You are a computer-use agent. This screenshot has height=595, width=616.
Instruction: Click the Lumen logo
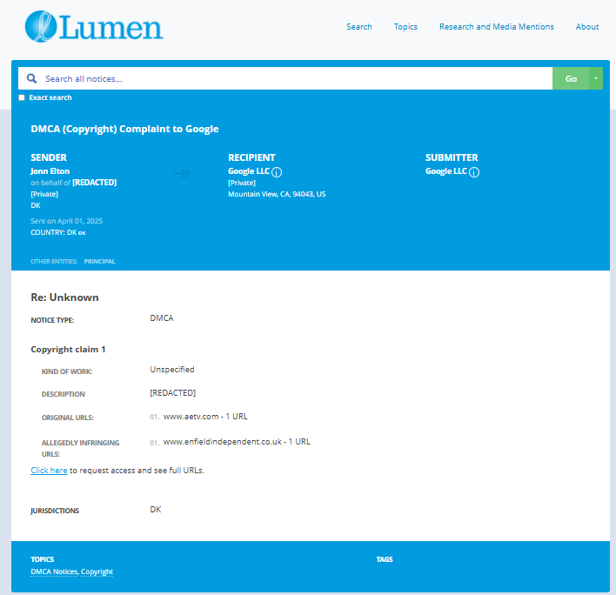click(x=94, y=27)
